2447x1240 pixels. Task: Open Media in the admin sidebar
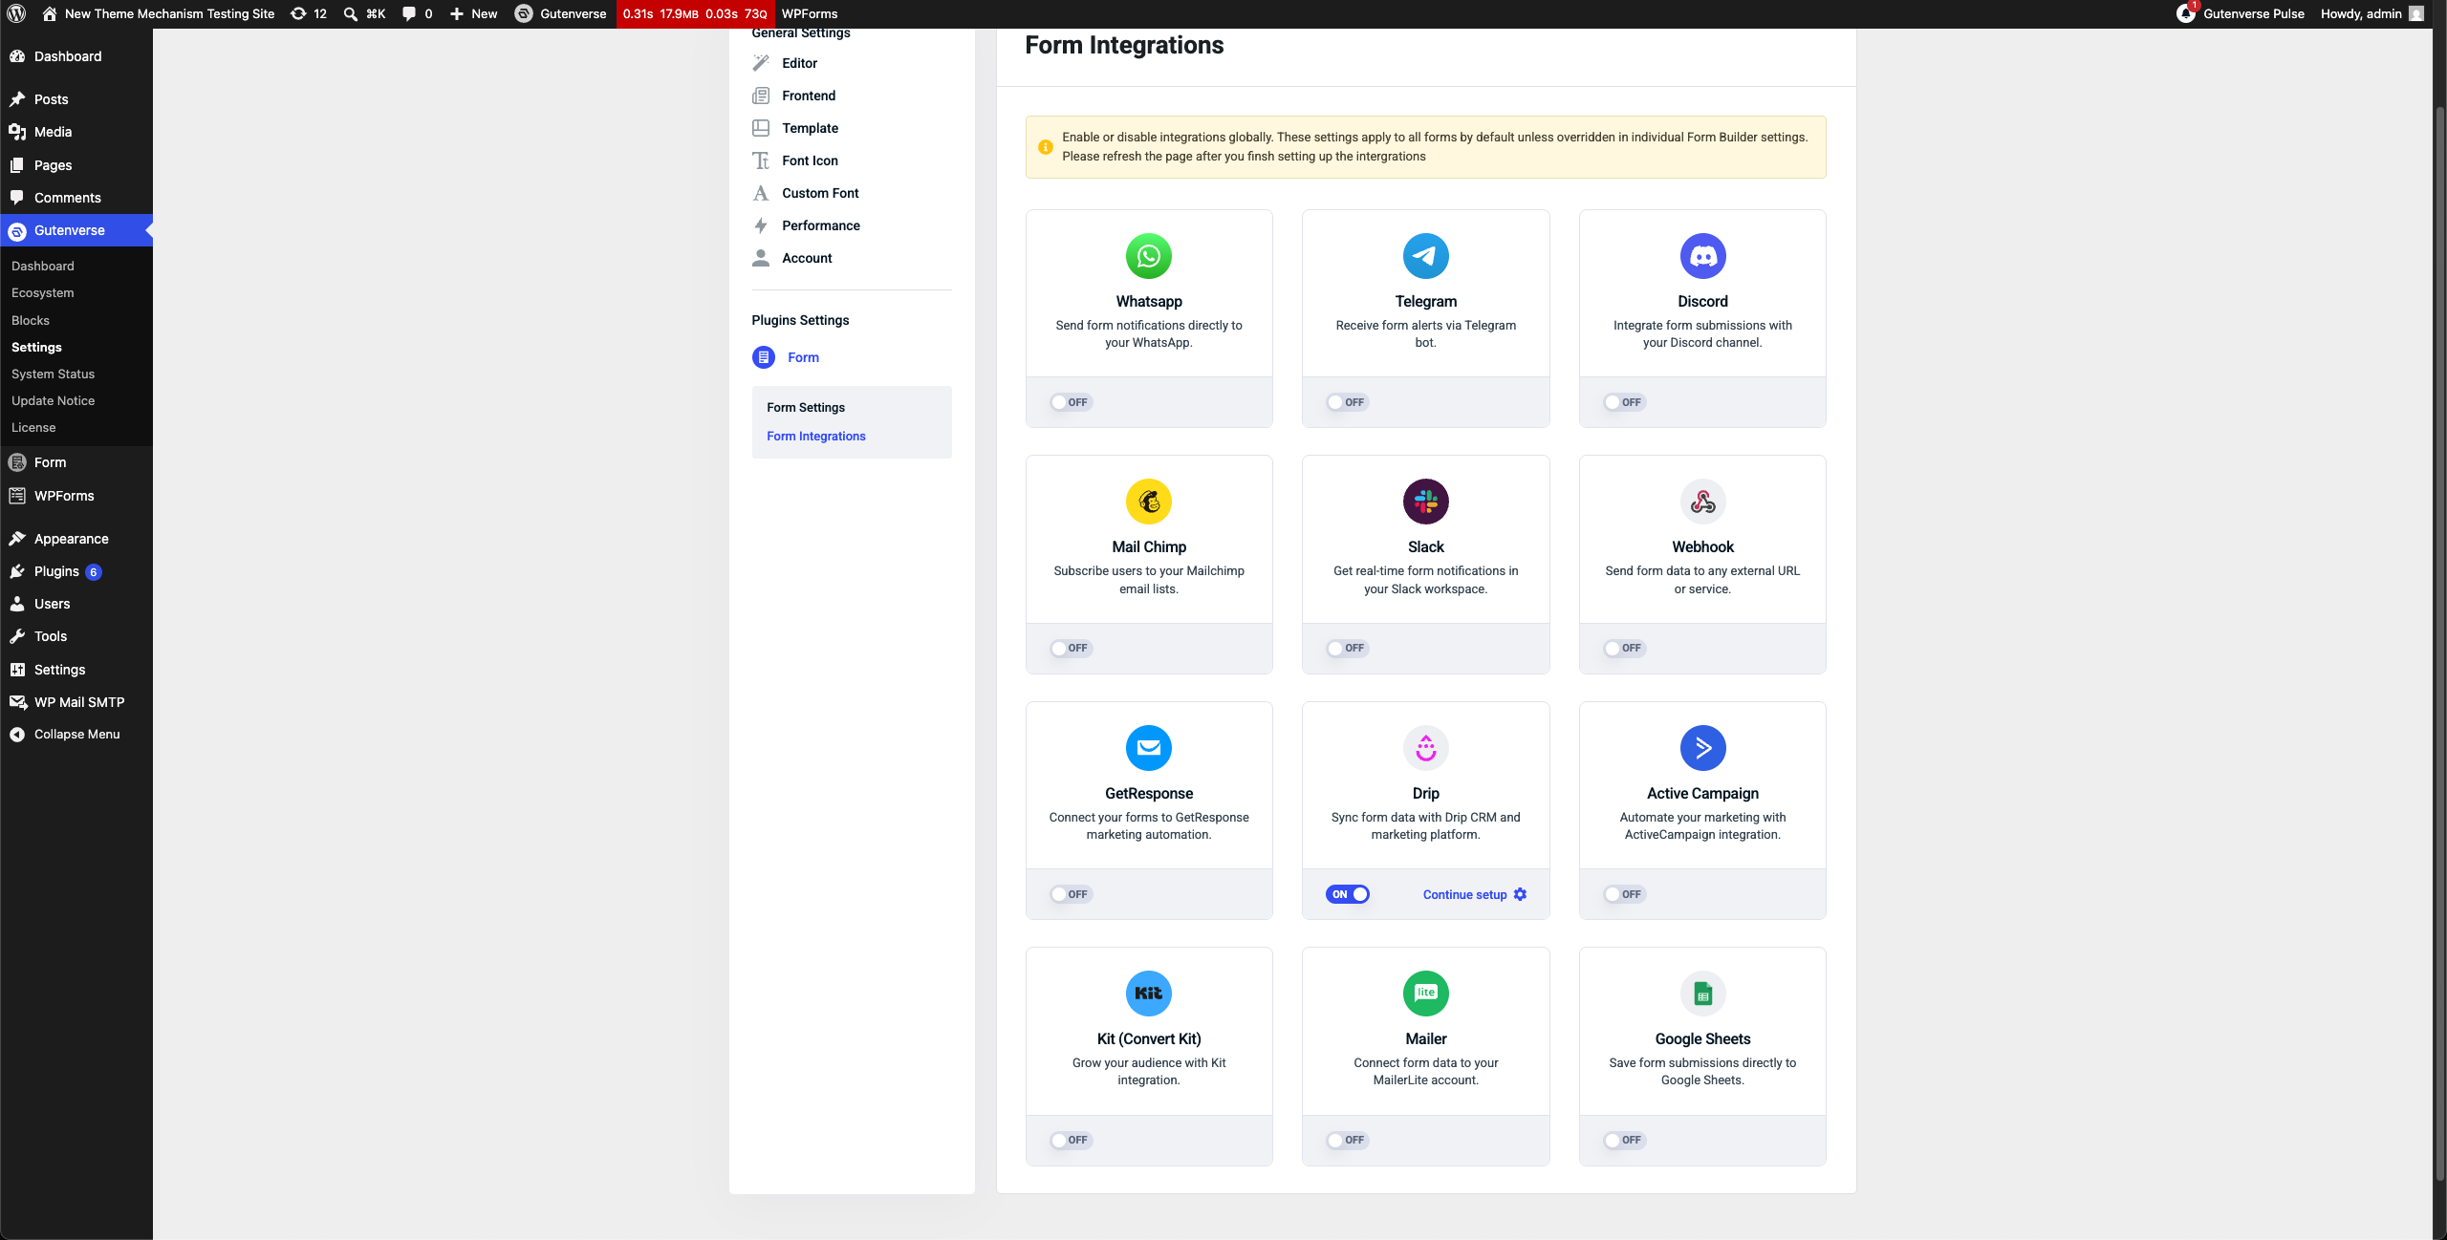point(76,132)
